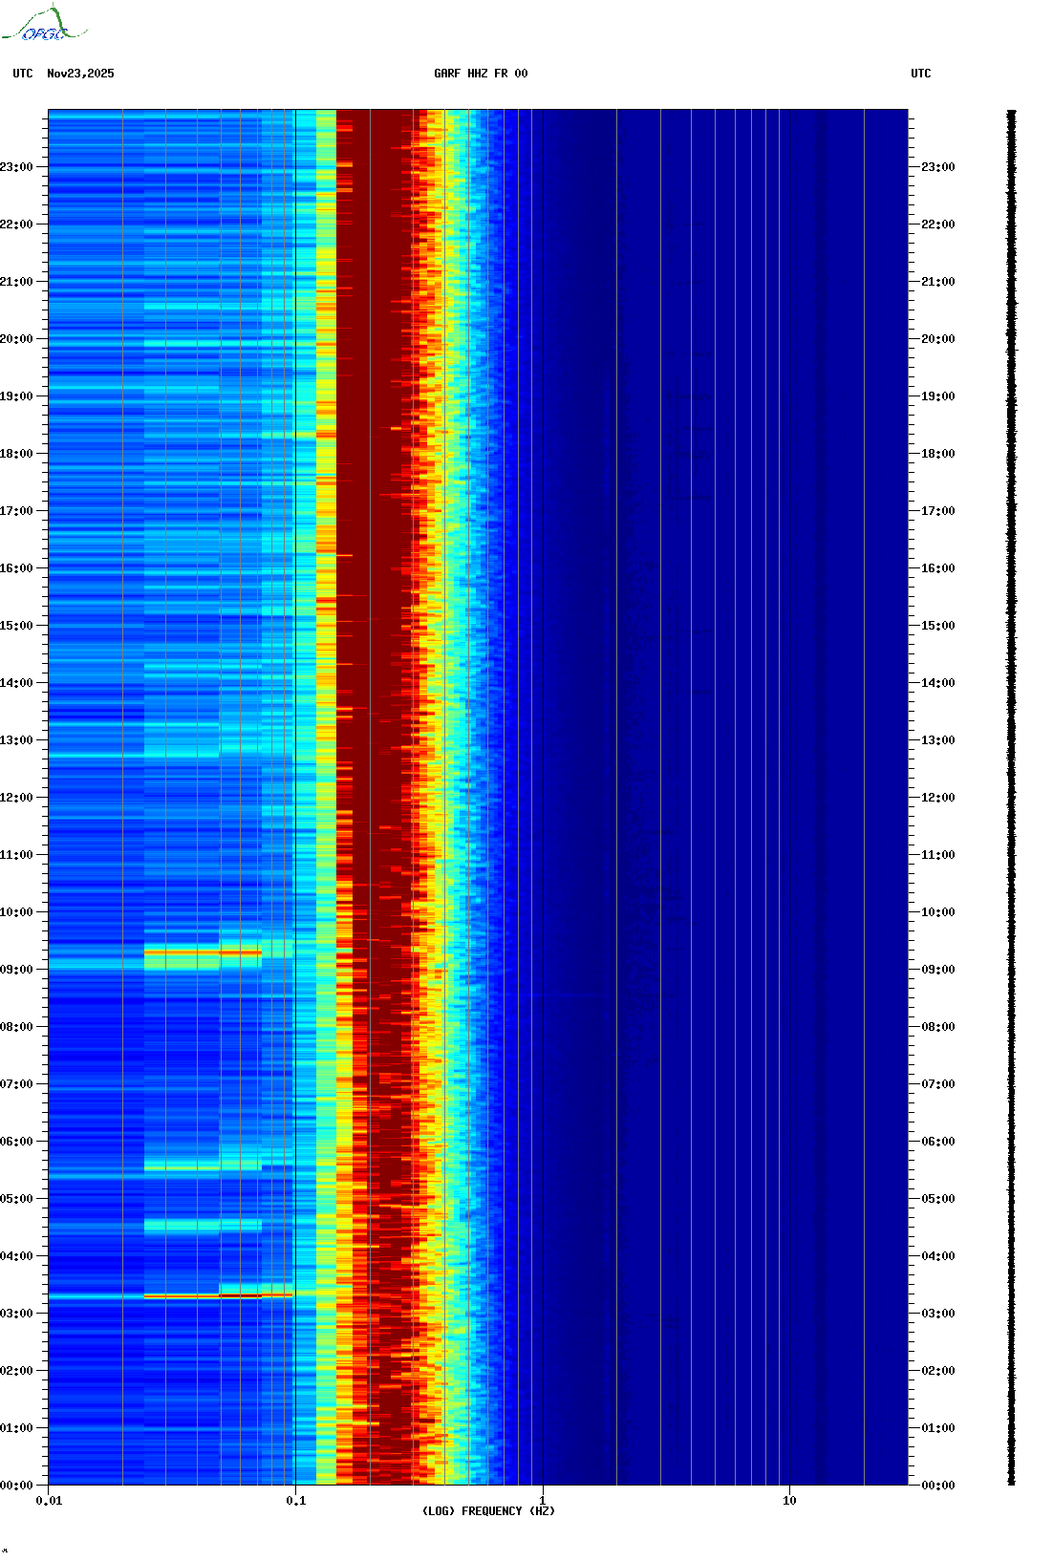Click the seismic waveform trace strip at right
Screen dimensions: 1053x1561
(x=1011, y=797)
